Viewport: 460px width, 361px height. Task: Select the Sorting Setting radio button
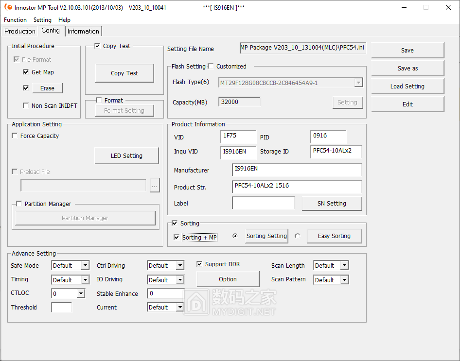[235, 236]
